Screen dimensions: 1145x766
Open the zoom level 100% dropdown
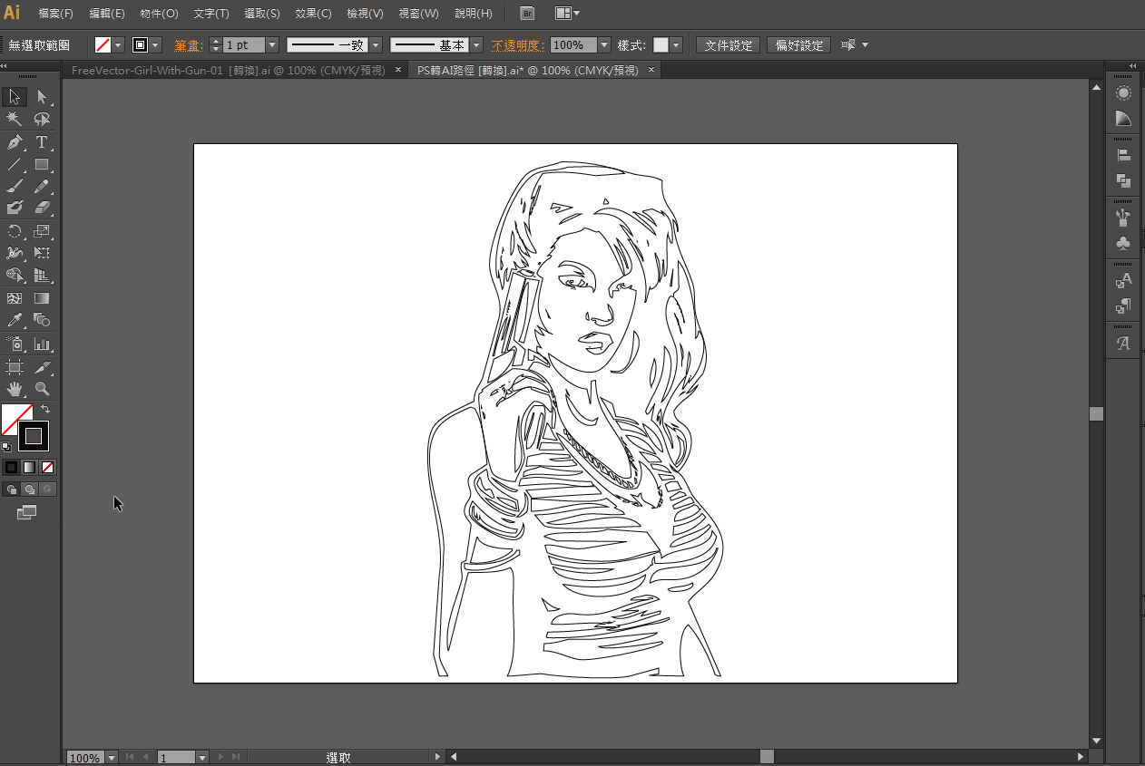tap(112, 757)
